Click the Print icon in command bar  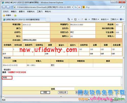86,19
